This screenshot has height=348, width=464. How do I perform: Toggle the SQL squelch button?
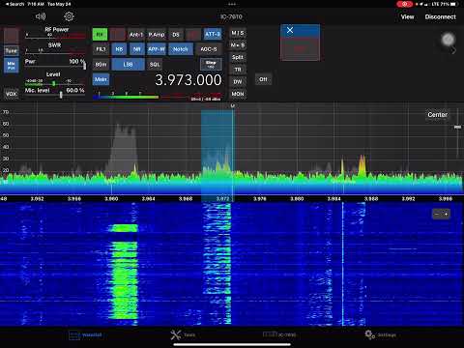[155, 65]
